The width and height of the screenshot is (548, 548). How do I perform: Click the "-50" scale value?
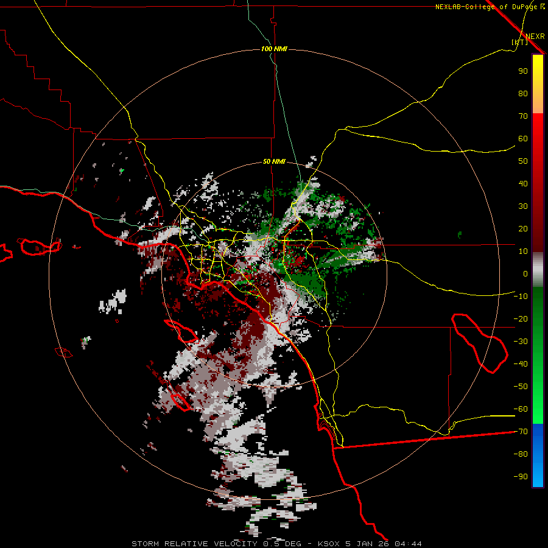pyautogui.click(x=521, y=387)
